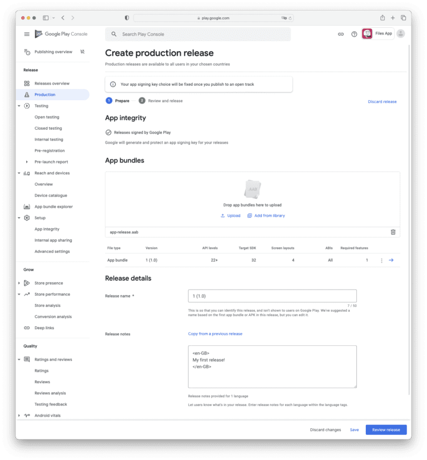Click the link icon in the top bar
This screenshot has height=460, width=427.
pos(341,34)
